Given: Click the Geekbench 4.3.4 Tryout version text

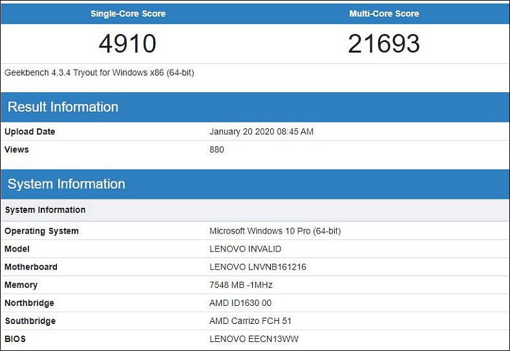Looking at the screenshot, I should point(99,72).
